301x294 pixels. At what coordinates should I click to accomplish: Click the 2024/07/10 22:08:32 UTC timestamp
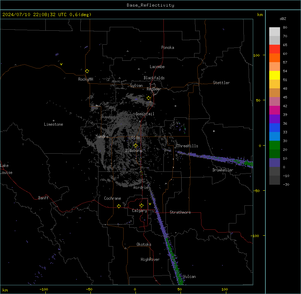[35, 15]
